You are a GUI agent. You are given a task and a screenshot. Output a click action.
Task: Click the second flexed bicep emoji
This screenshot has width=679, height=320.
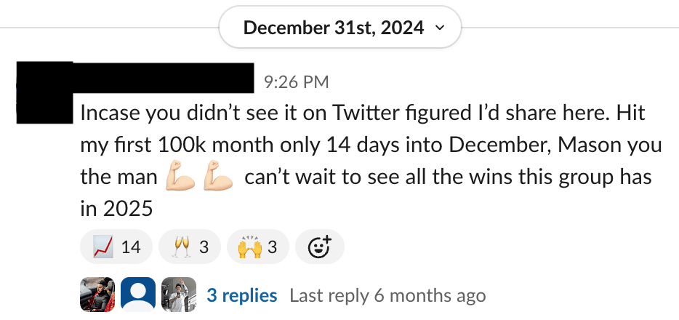217,177
